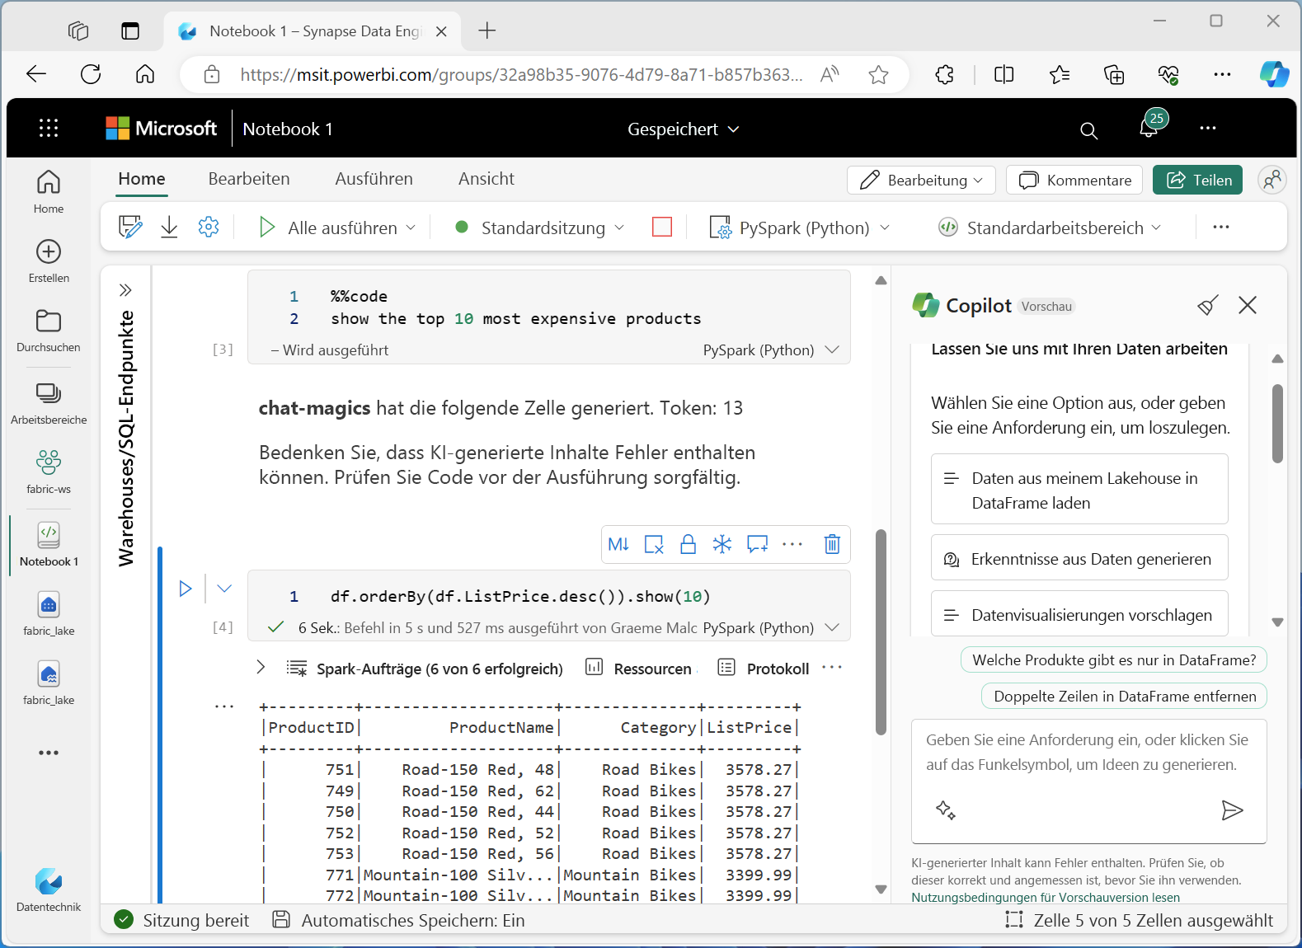Viewport: 1302px width, 948px height.
Task: Switch to Ansicht ribbon tab
Action: coord(486,179)
